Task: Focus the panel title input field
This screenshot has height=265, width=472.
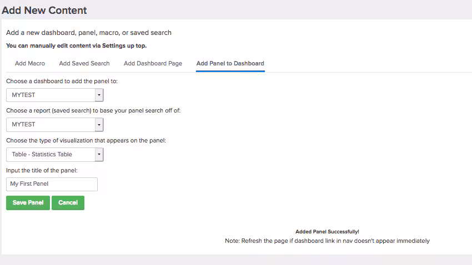Action: tap(52, 184)
